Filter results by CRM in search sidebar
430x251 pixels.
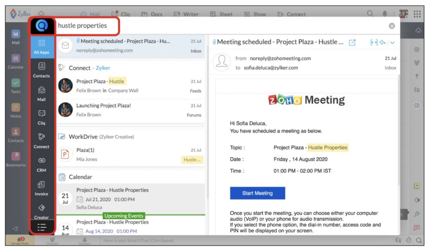42,165
